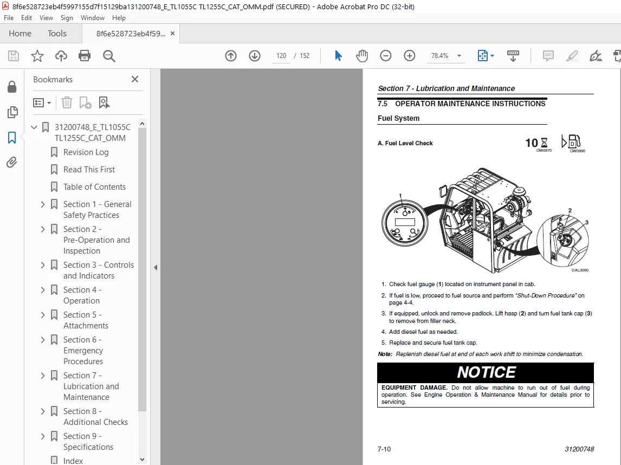Image resolution: width=621 pixels, height=465 pixels.
Task: Select the arrow Selection tool
Action: coord(338,56)
